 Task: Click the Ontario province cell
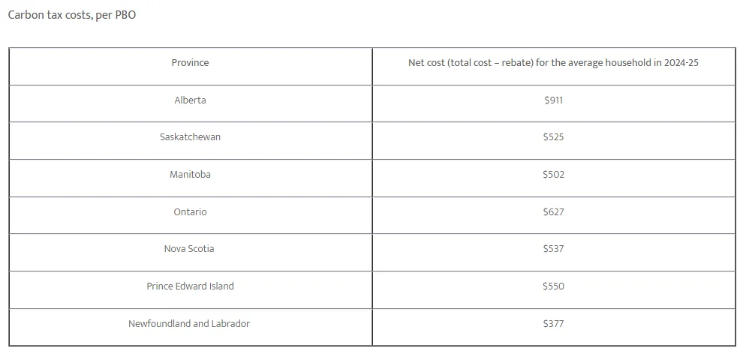coord(190,212)
